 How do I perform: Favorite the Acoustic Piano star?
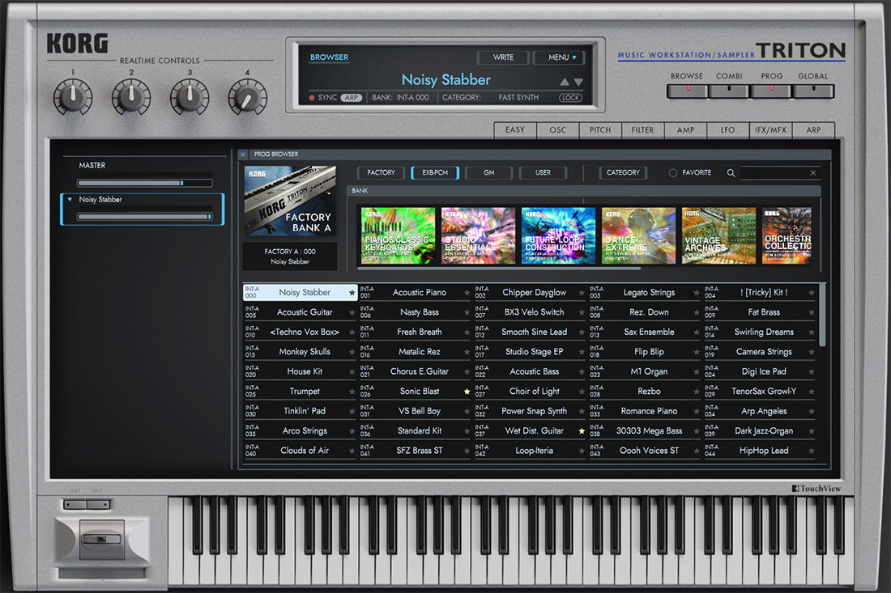467,293
